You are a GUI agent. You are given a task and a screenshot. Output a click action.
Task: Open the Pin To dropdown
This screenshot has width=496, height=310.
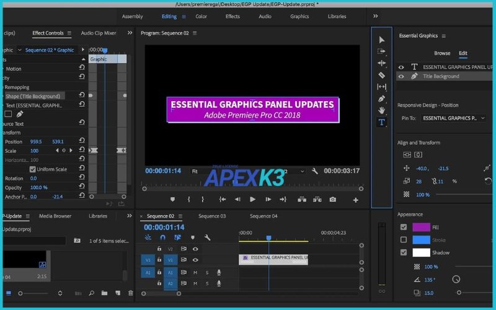[453, 118]
